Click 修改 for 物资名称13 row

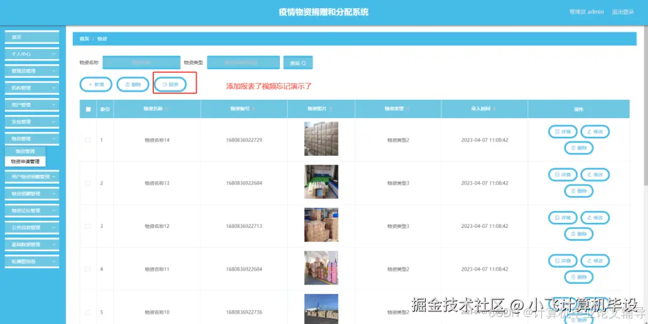click(595, 175)
